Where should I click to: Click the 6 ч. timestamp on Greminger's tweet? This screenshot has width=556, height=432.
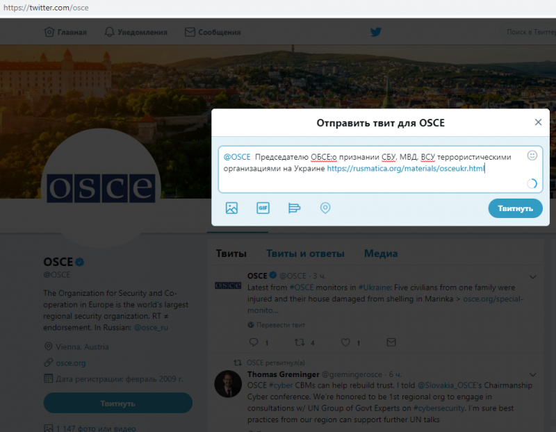pos(395,374)
